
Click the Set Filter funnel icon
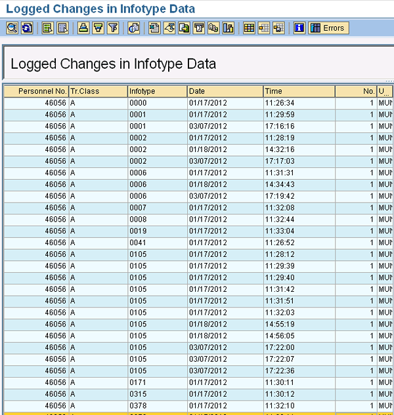coord(113,28)
